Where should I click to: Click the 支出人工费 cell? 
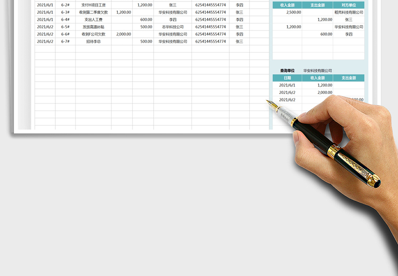point(94,19)
